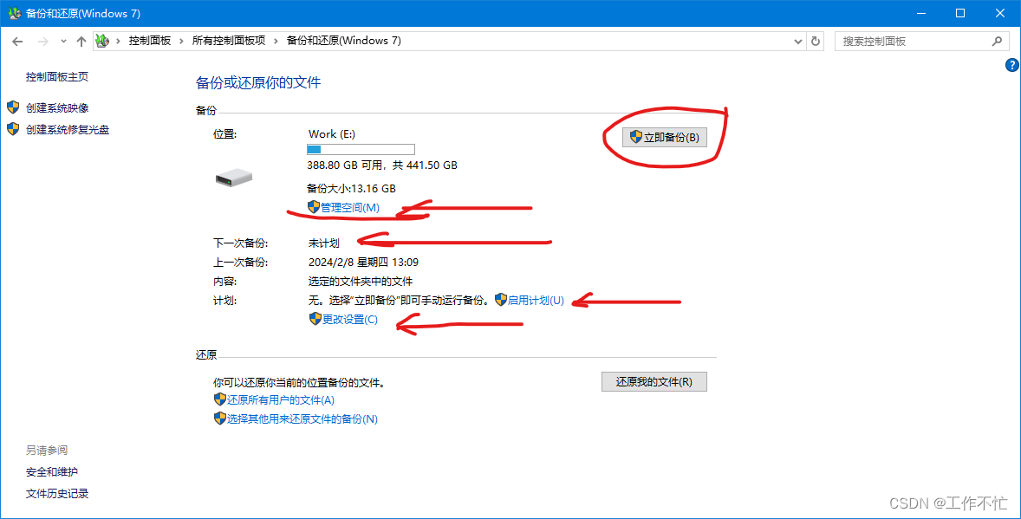Click the Work (E:) disk usage bar
Screen dimensions: 1021x519
[361, 150]
